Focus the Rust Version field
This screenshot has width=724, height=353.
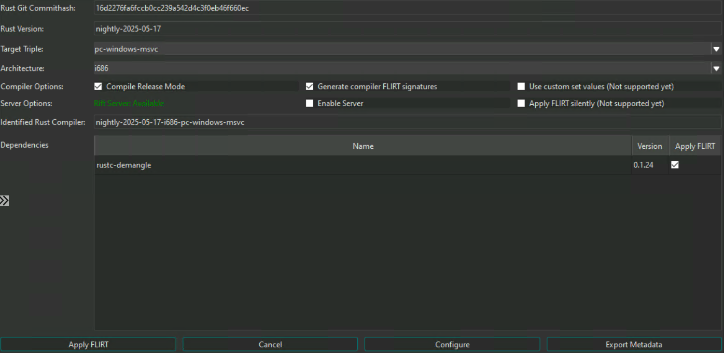coord(408,29)
